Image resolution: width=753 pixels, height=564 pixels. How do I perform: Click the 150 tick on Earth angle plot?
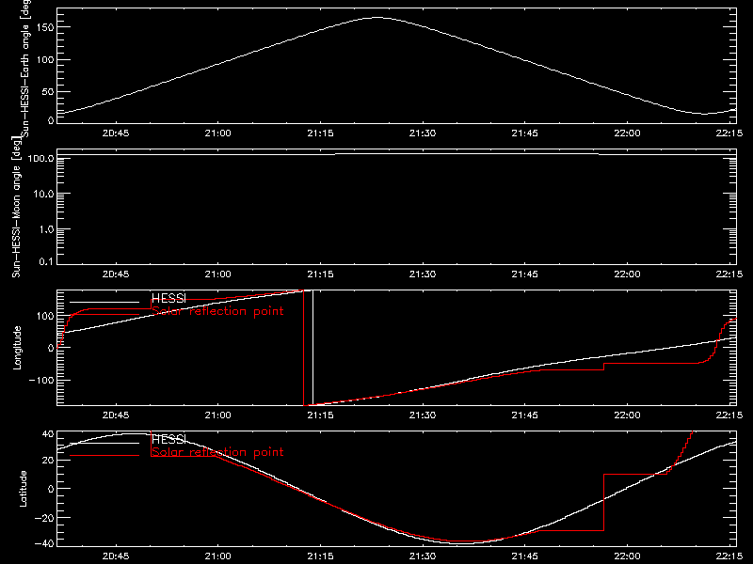(x=44, y=27)
